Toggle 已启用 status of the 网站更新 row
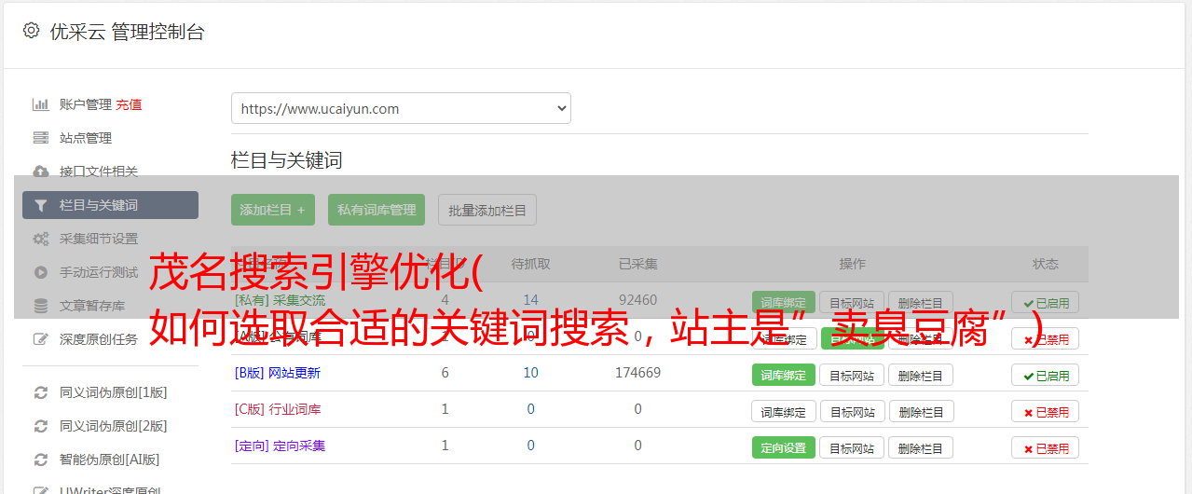This screenshot has height=494, width=1192. pos(1046,375)
